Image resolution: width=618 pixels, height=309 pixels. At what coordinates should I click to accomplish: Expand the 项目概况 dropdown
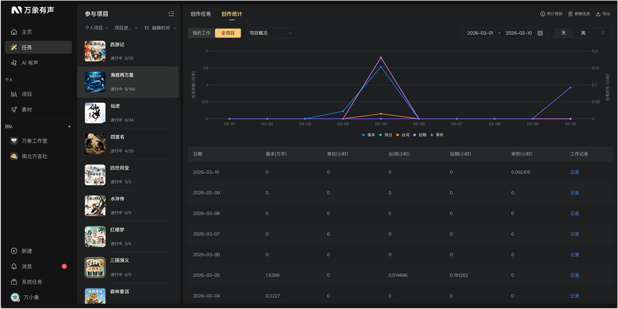271,33
